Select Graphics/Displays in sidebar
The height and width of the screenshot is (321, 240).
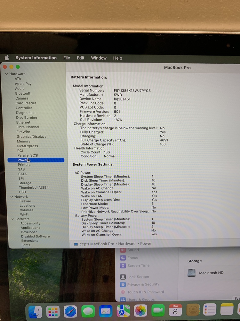coord(31,136)
